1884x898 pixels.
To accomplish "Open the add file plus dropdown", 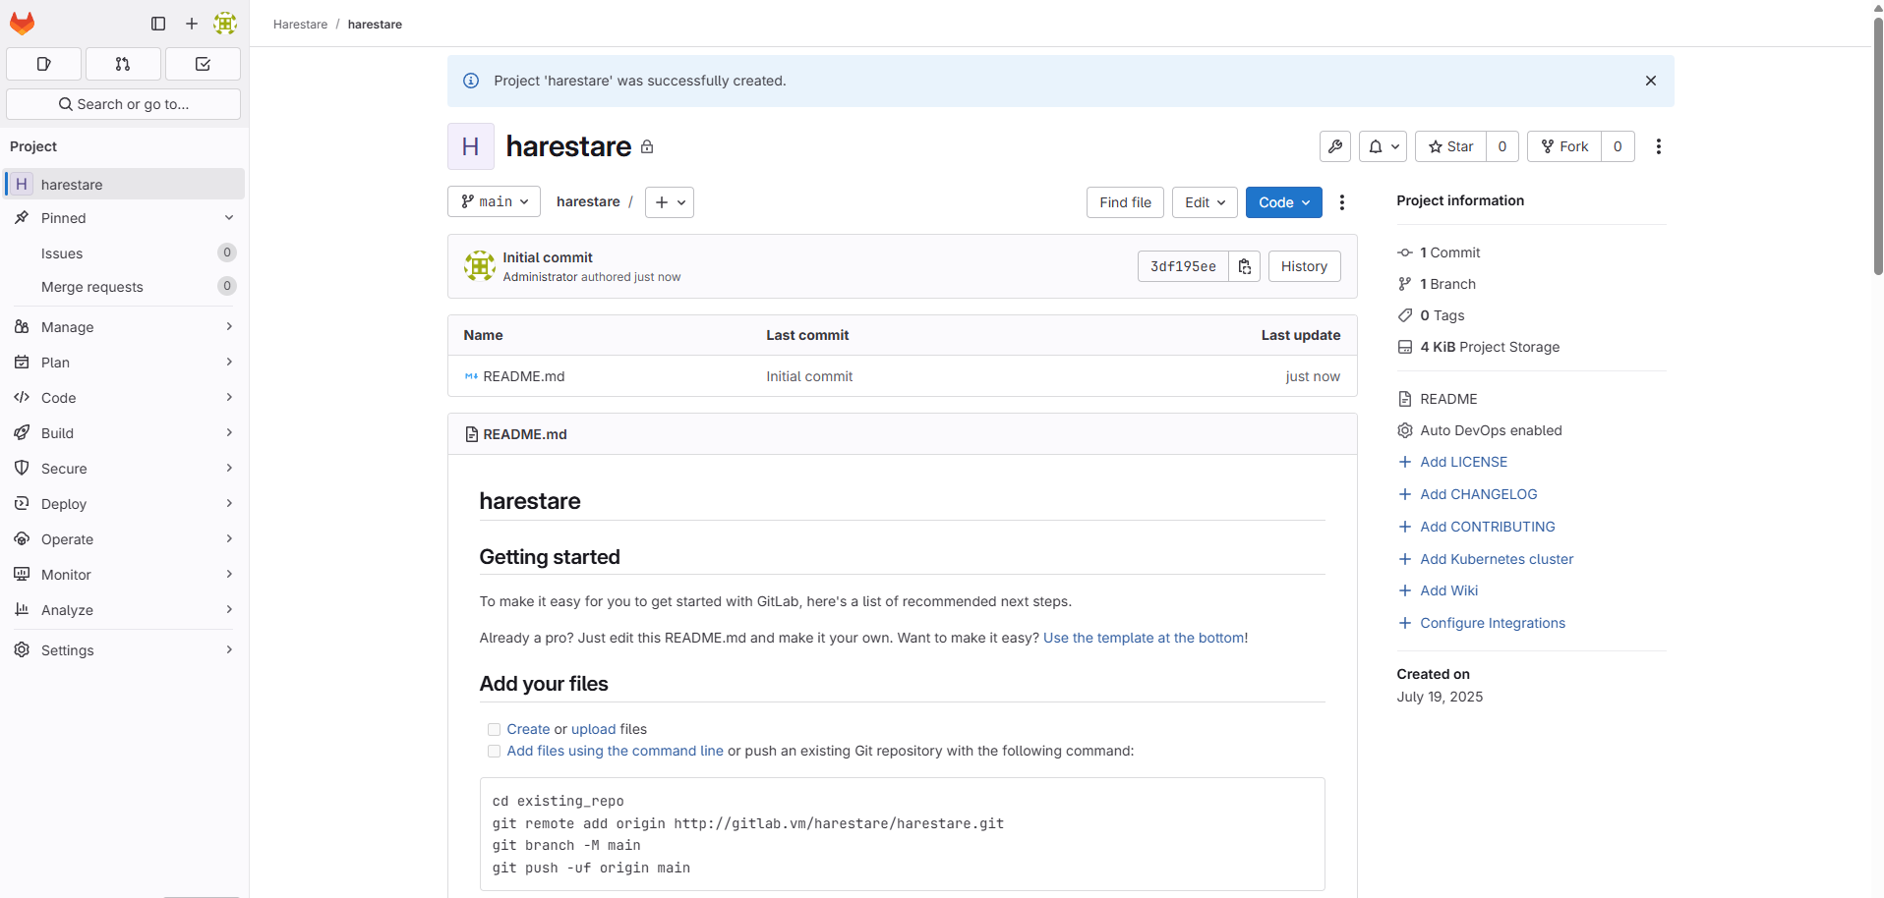I will (x=670, y=202).
